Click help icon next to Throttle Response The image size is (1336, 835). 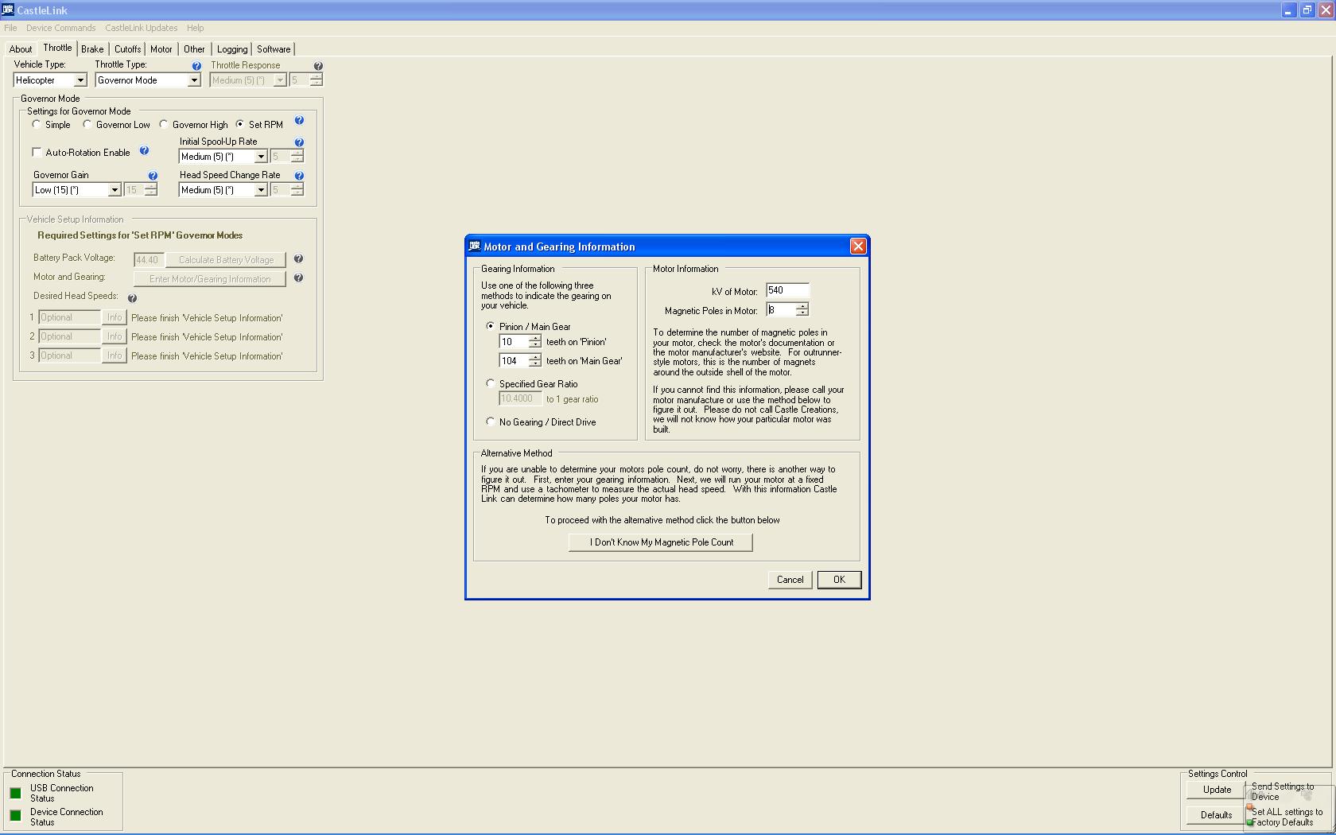(x=318, y=66)
